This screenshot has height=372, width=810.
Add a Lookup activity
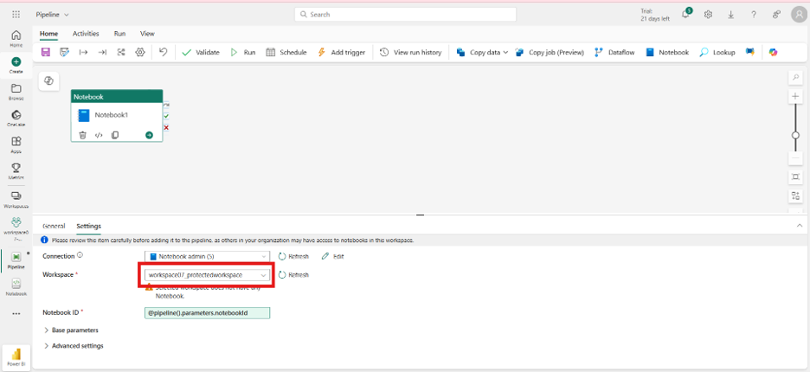coord(717,52)
